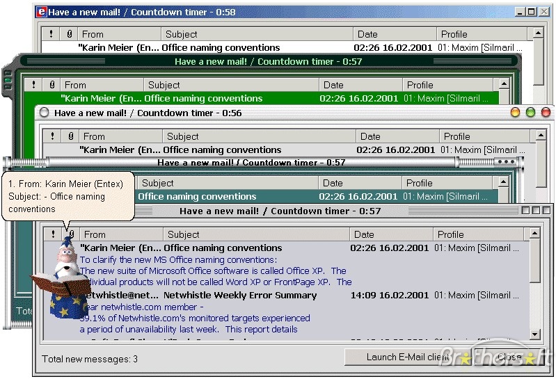
Task: Click the wizard character holding a book
Action: coord(64,278)
